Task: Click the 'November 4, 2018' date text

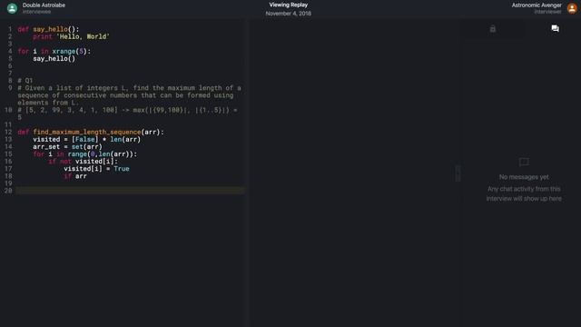Action: tap(289, 14)
